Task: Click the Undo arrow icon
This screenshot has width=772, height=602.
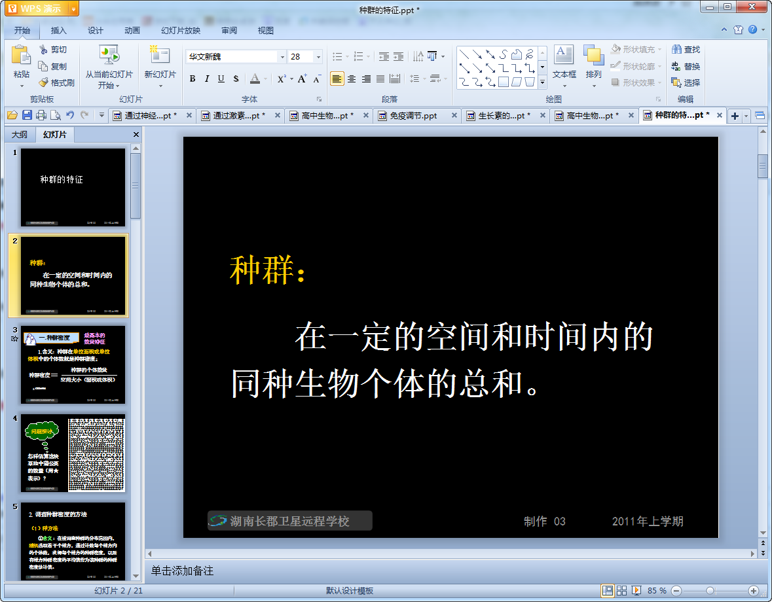Action: point(70,115)
